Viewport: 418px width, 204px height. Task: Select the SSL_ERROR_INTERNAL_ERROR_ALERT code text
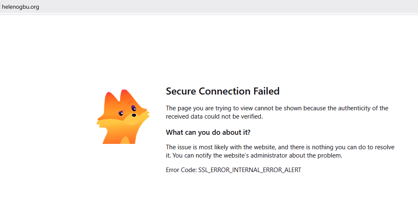[250, 170]
